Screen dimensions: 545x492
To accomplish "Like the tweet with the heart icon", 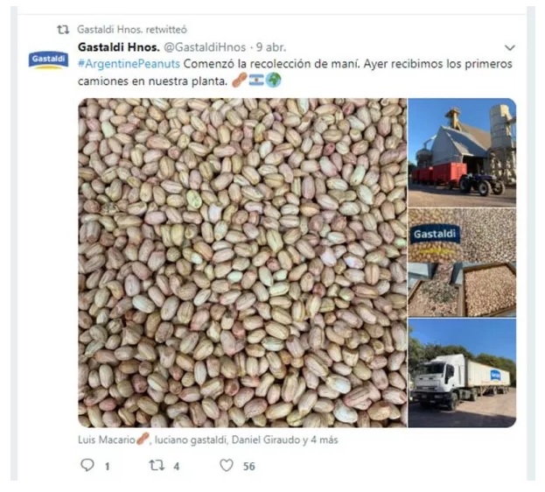I will click(227, 465).
